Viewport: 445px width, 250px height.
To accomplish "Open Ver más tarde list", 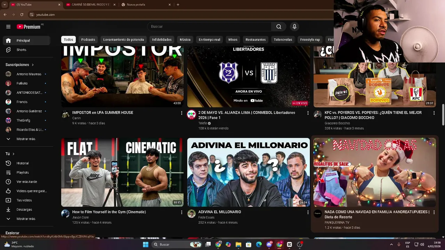I will coord(26,182).
